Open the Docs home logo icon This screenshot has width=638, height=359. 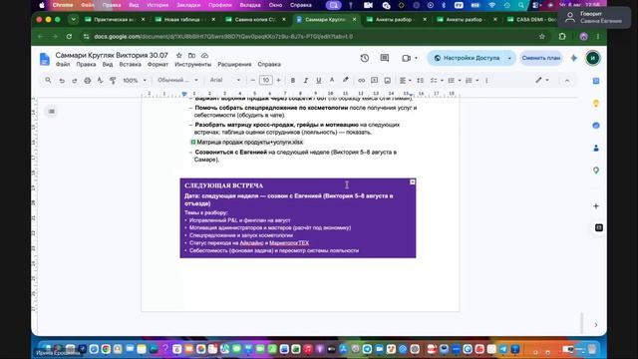(44, 59)
